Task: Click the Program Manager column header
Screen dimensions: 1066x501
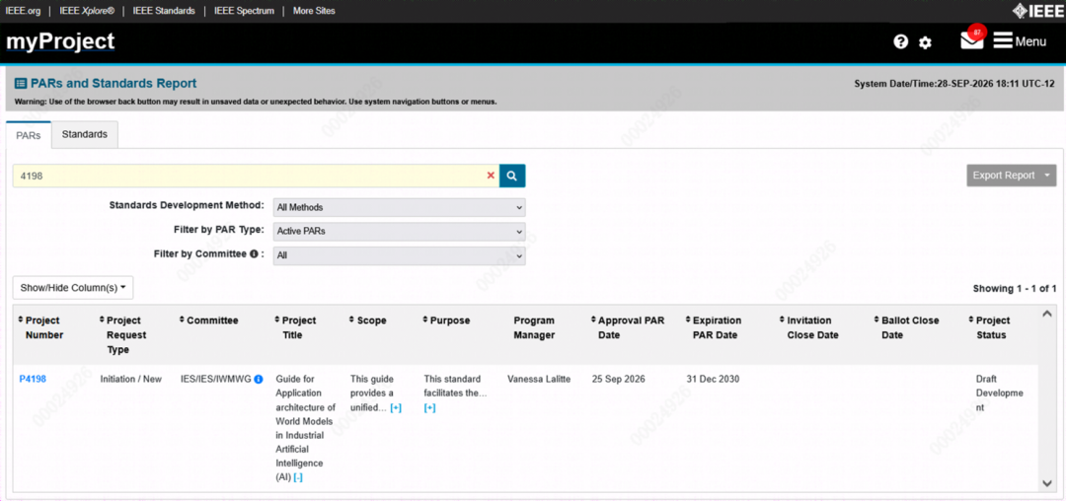Action: [x=534, y=327]
